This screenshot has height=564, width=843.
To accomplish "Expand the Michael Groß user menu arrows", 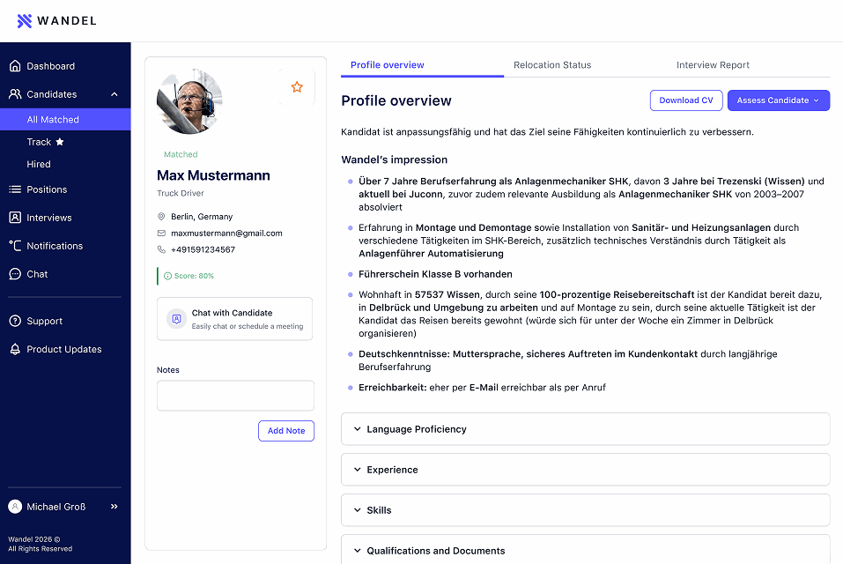I will (114, 507).
